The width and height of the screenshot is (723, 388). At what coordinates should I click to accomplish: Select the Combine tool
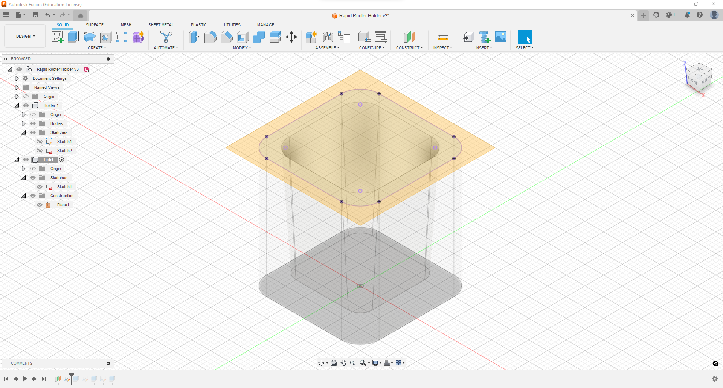[259, 37]
